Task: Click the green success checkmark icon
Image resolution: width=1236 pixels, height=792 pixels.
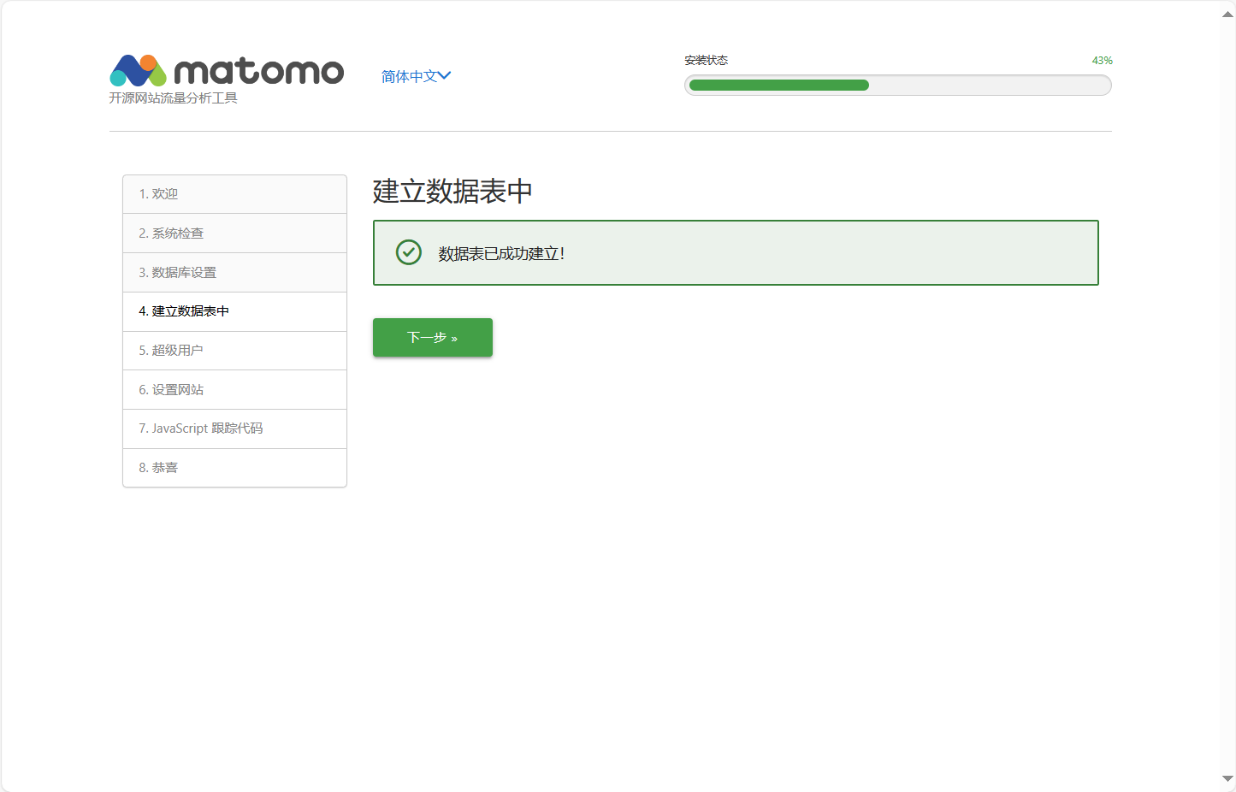Action: click(x=409, y=252)
